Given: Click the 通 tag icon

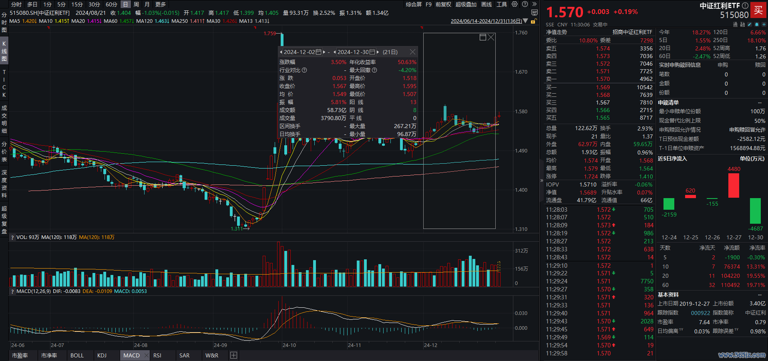Looking at the screenshot, I should pyautogui.click(x=735, y=24).
